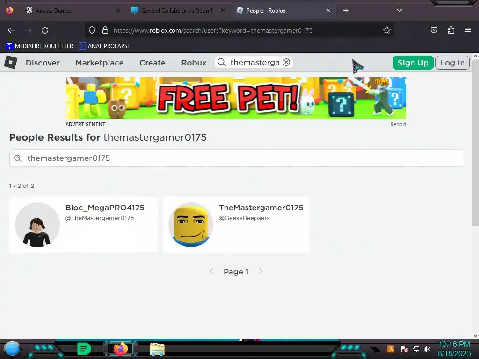The height and width of the screenshot is (359, 479).
Task: Click the people search magnifier icon
Action: pyautogui.click(x=18, y=158)
